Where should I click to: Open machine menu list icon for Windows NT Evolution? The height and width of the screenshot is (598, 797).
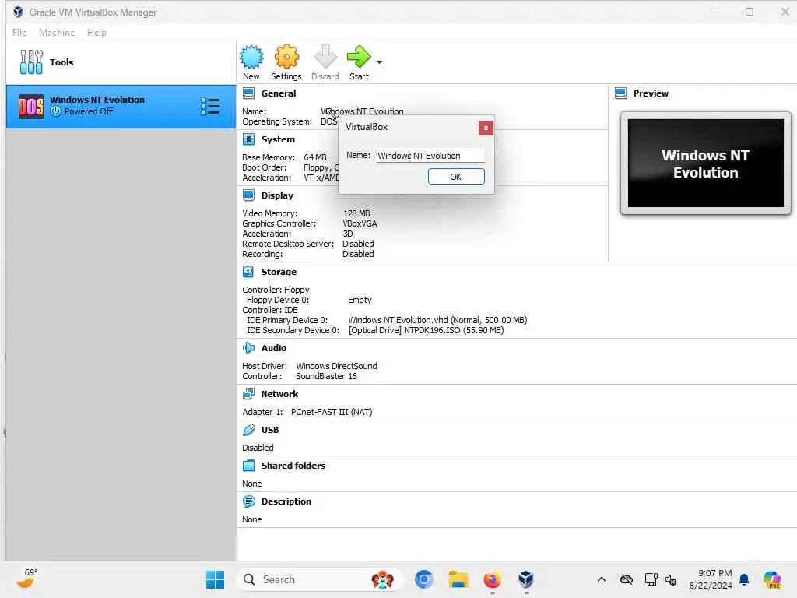[x=210, y=106]
